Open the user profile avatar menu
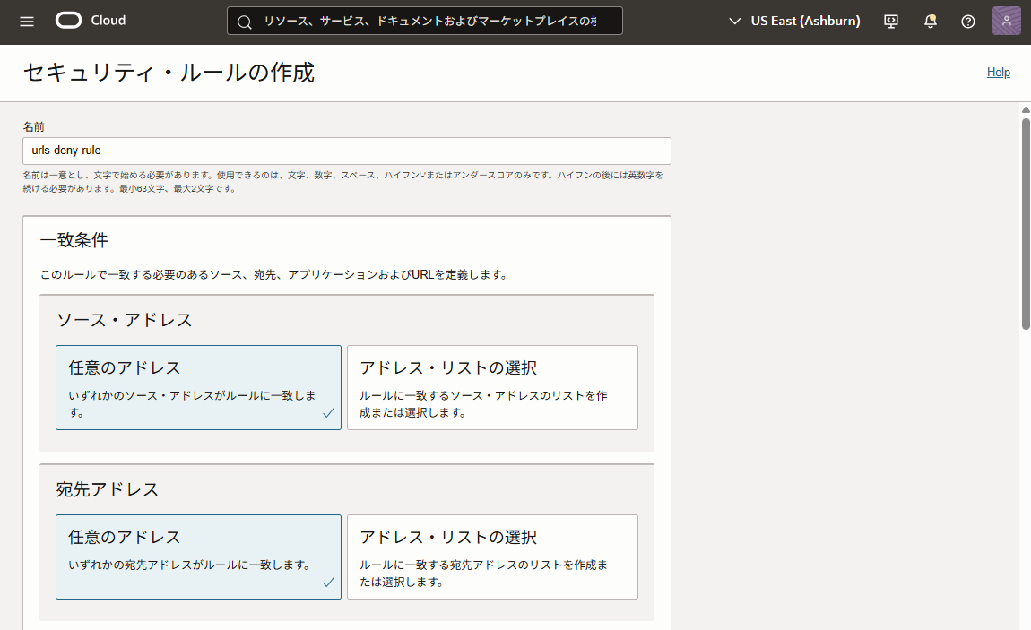The height and width of the screenshot is (630, 1031). click(x=1006, y=22)
